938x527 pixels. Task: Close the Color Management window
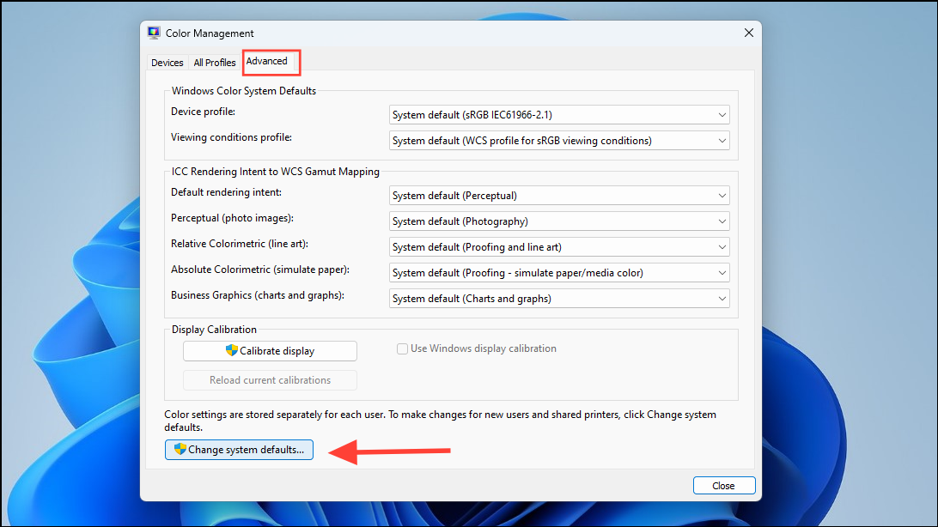(748, 32)
